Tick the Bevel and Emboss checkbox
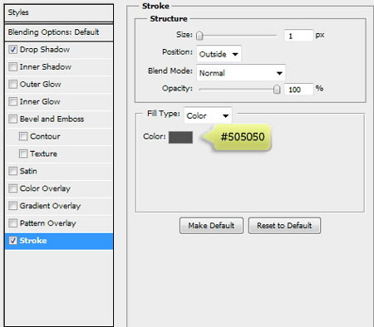Image resolution: width=374 pixels, height=327 pixels. click(12, 119)
